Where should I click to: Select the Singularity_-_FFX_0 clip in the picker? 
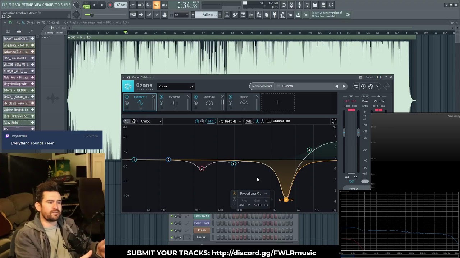[x=19, y=45]
